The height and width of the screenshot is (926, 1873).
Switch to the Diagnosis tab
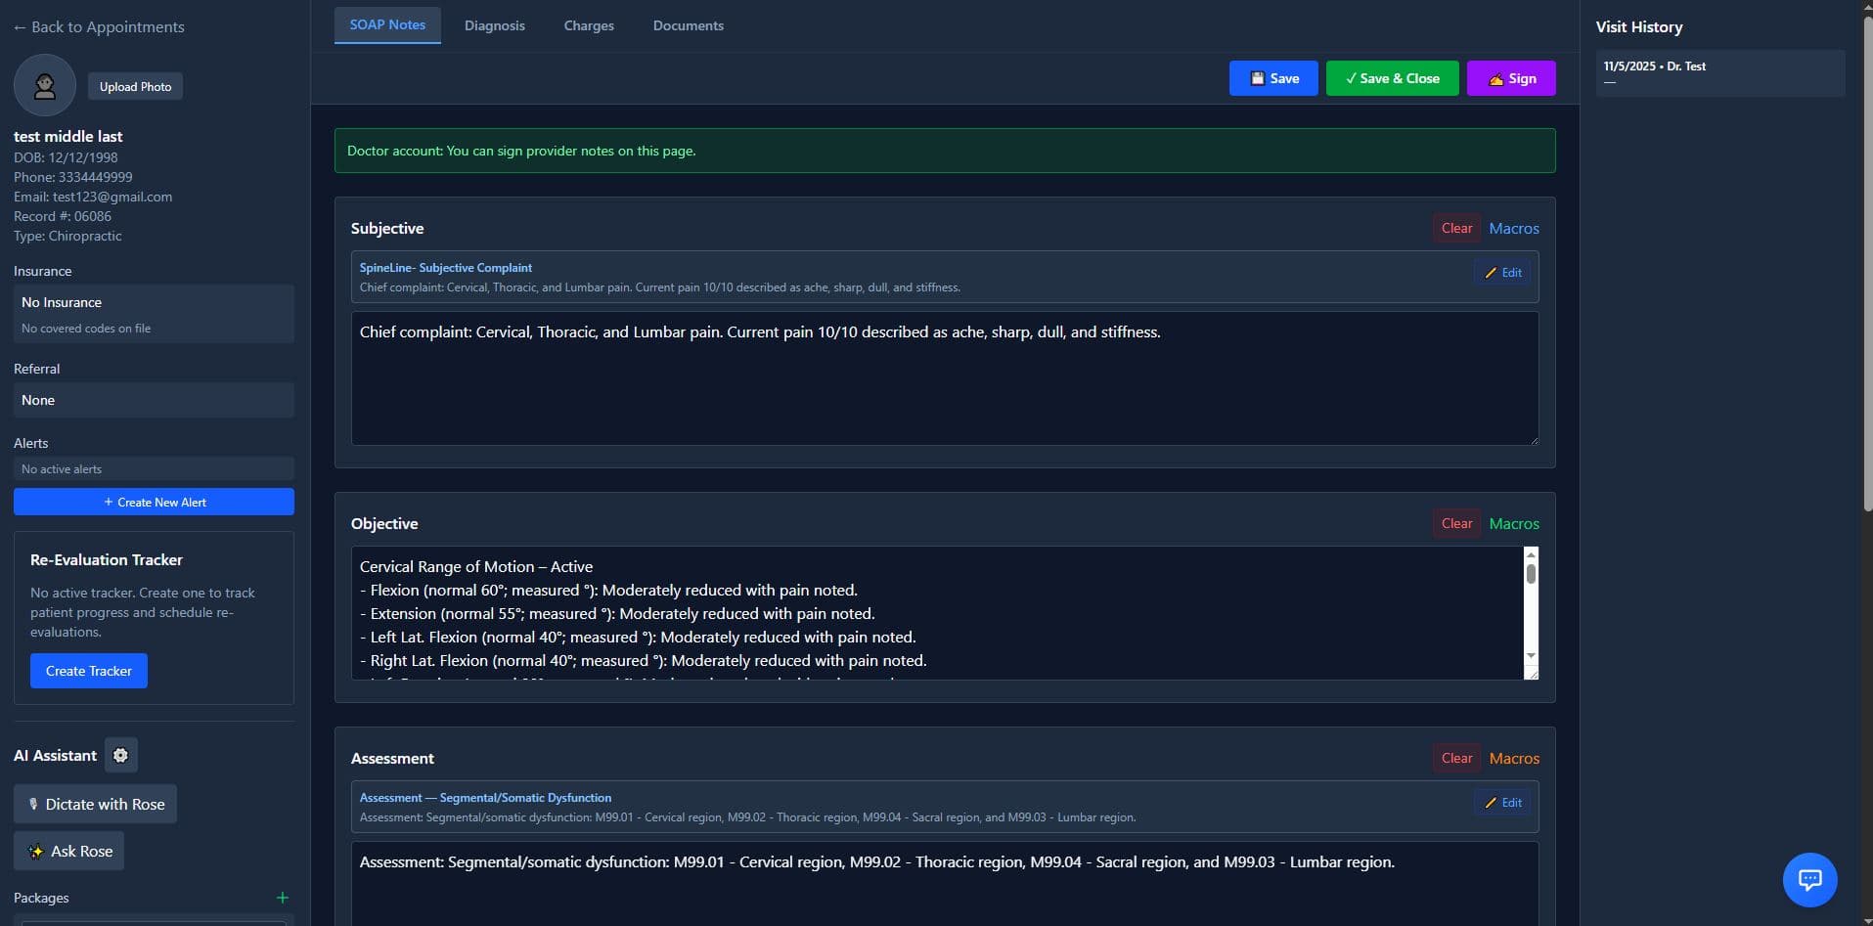tap(494, 25)
